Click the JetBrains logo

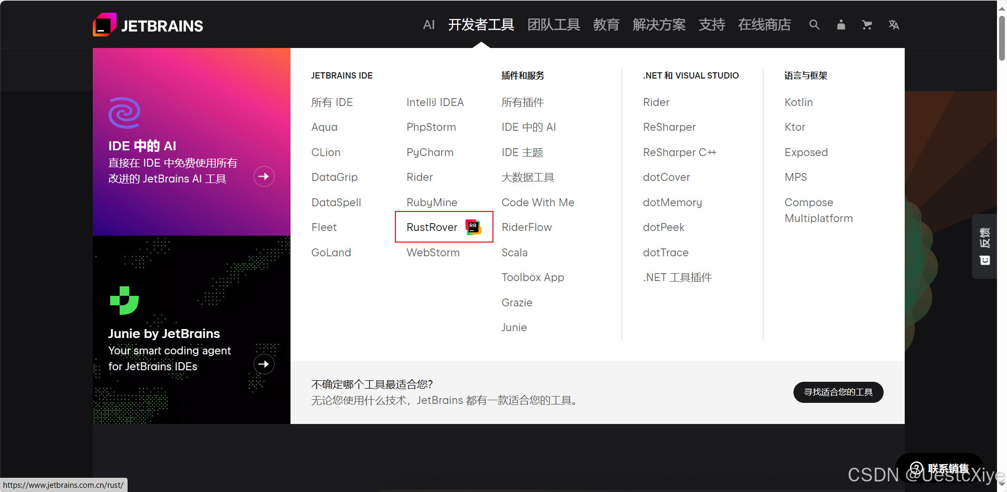pyautogui.click(x=148, y=25)
